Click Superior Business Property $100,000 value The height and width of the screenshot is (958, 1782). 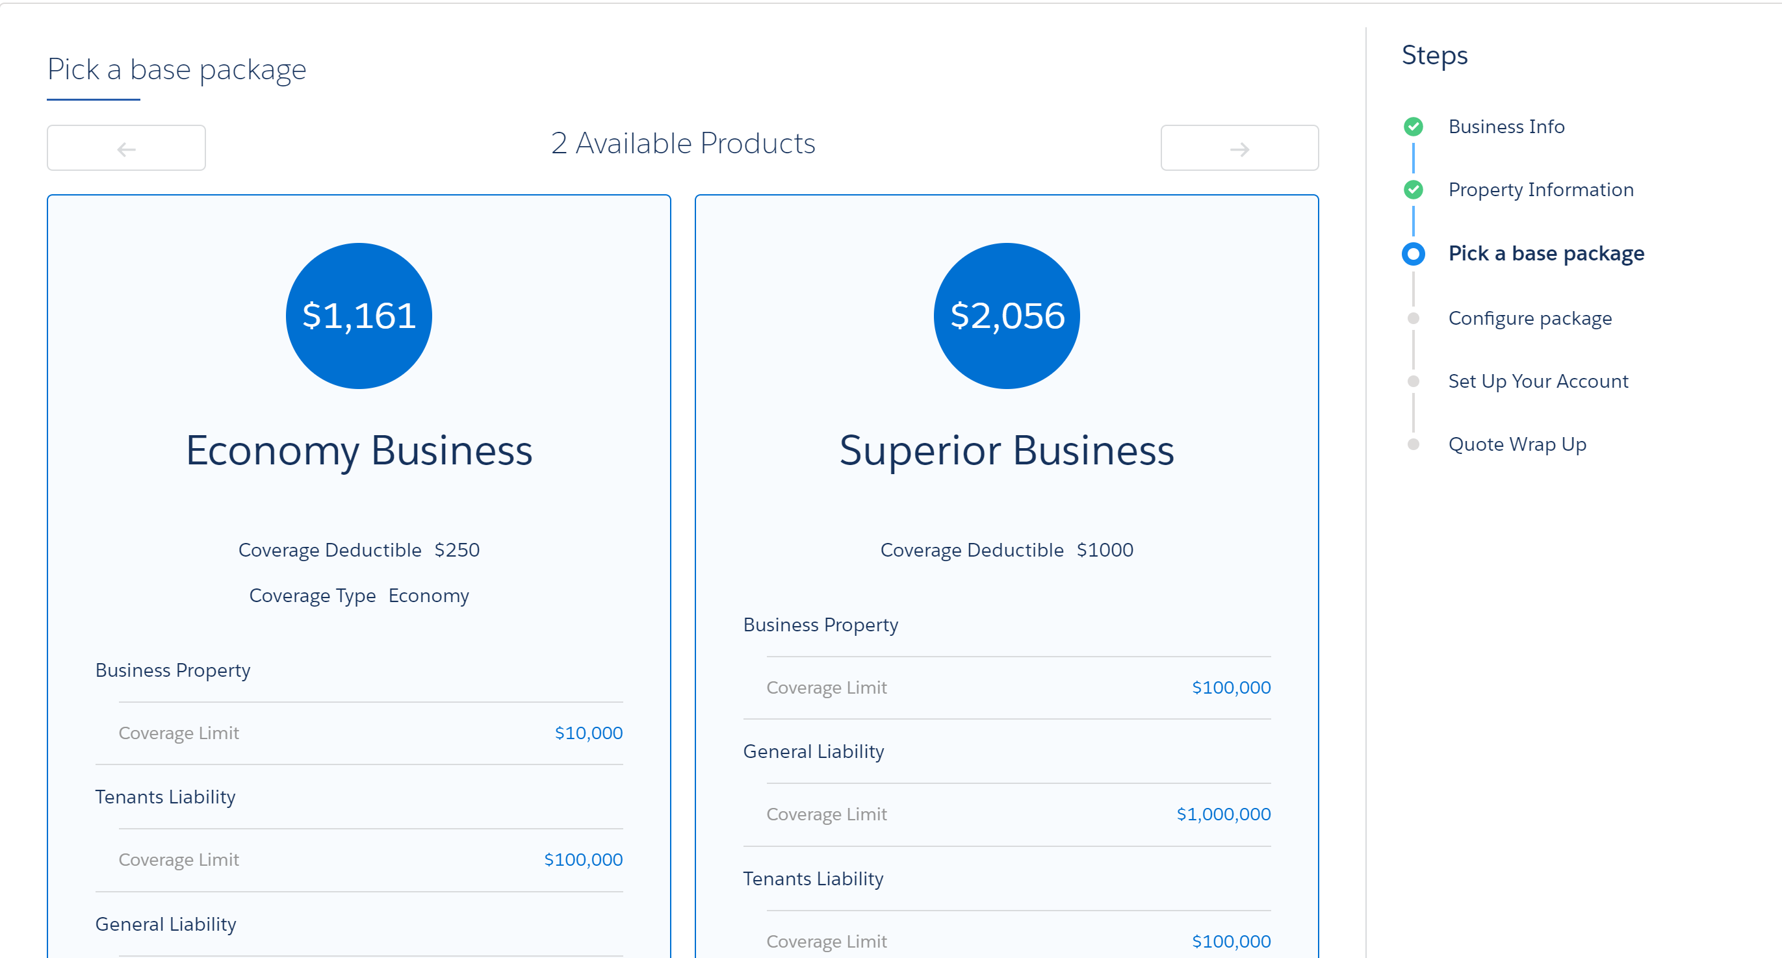coord(1231,687)
